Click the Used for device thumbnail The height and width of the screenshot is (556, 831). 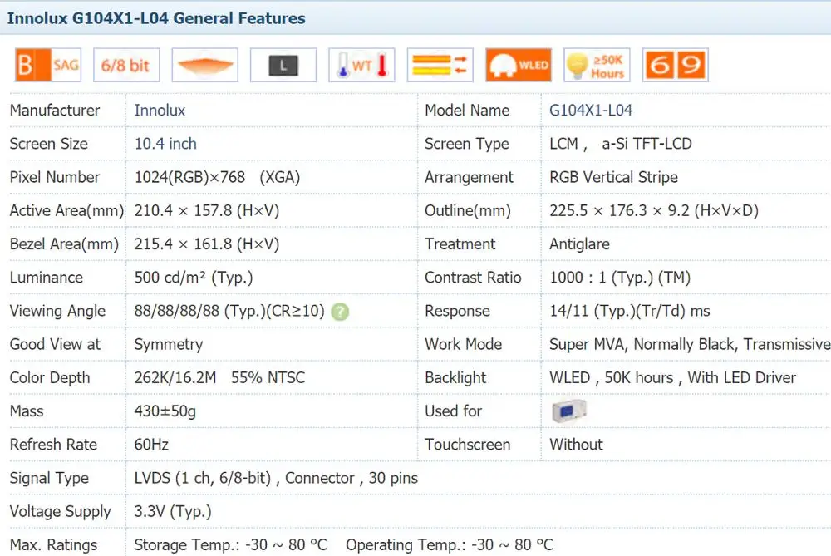568,411
